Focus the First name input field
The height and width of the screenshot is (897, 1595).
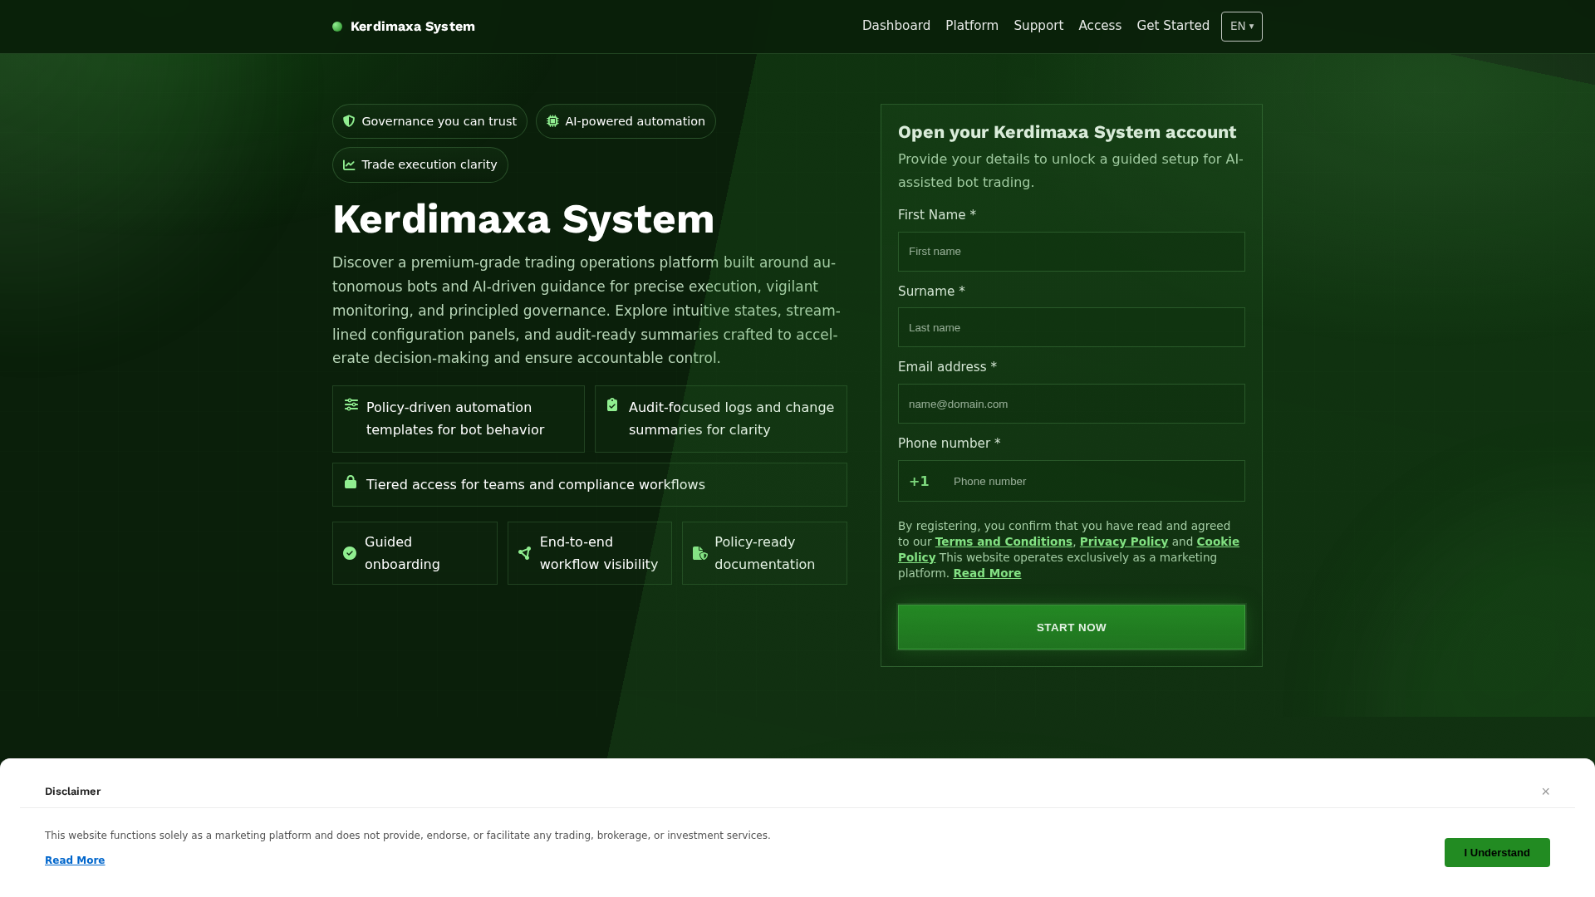tap(1072, 252)
